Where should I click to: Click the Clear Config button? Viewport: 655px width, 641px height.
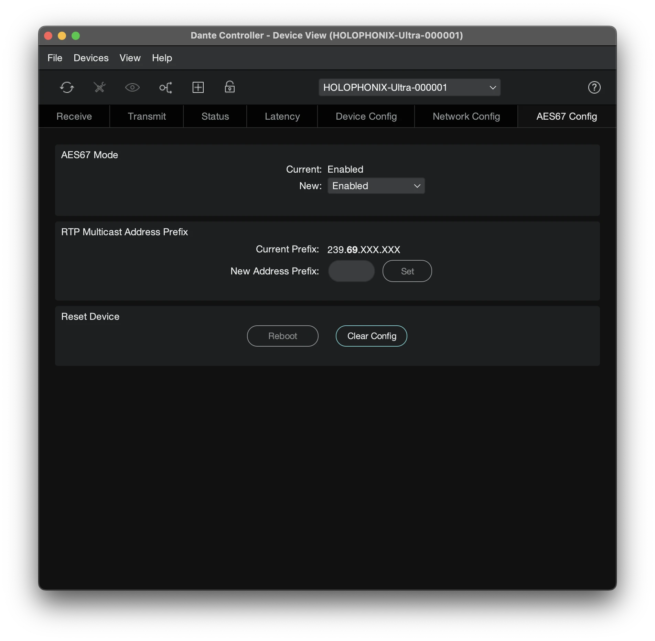click(372, 336)
